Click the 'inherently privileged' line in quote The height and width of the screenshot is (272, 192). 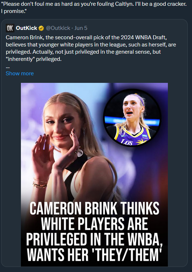34,59
